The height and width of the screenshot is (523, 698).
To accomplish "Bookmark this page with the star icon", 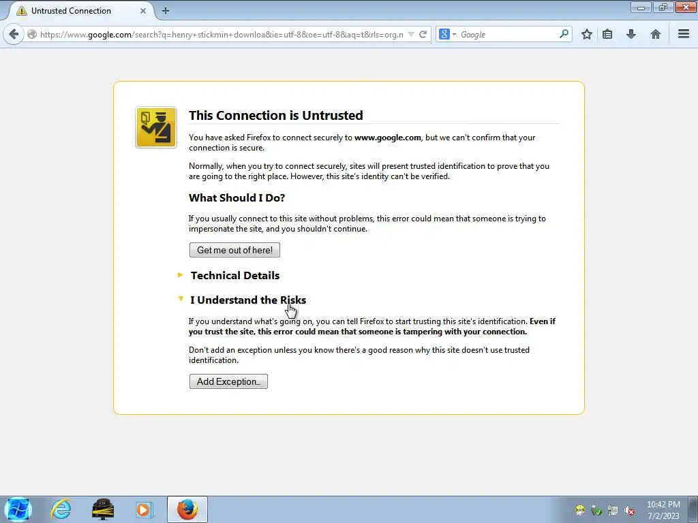I will tap(587, 34).
